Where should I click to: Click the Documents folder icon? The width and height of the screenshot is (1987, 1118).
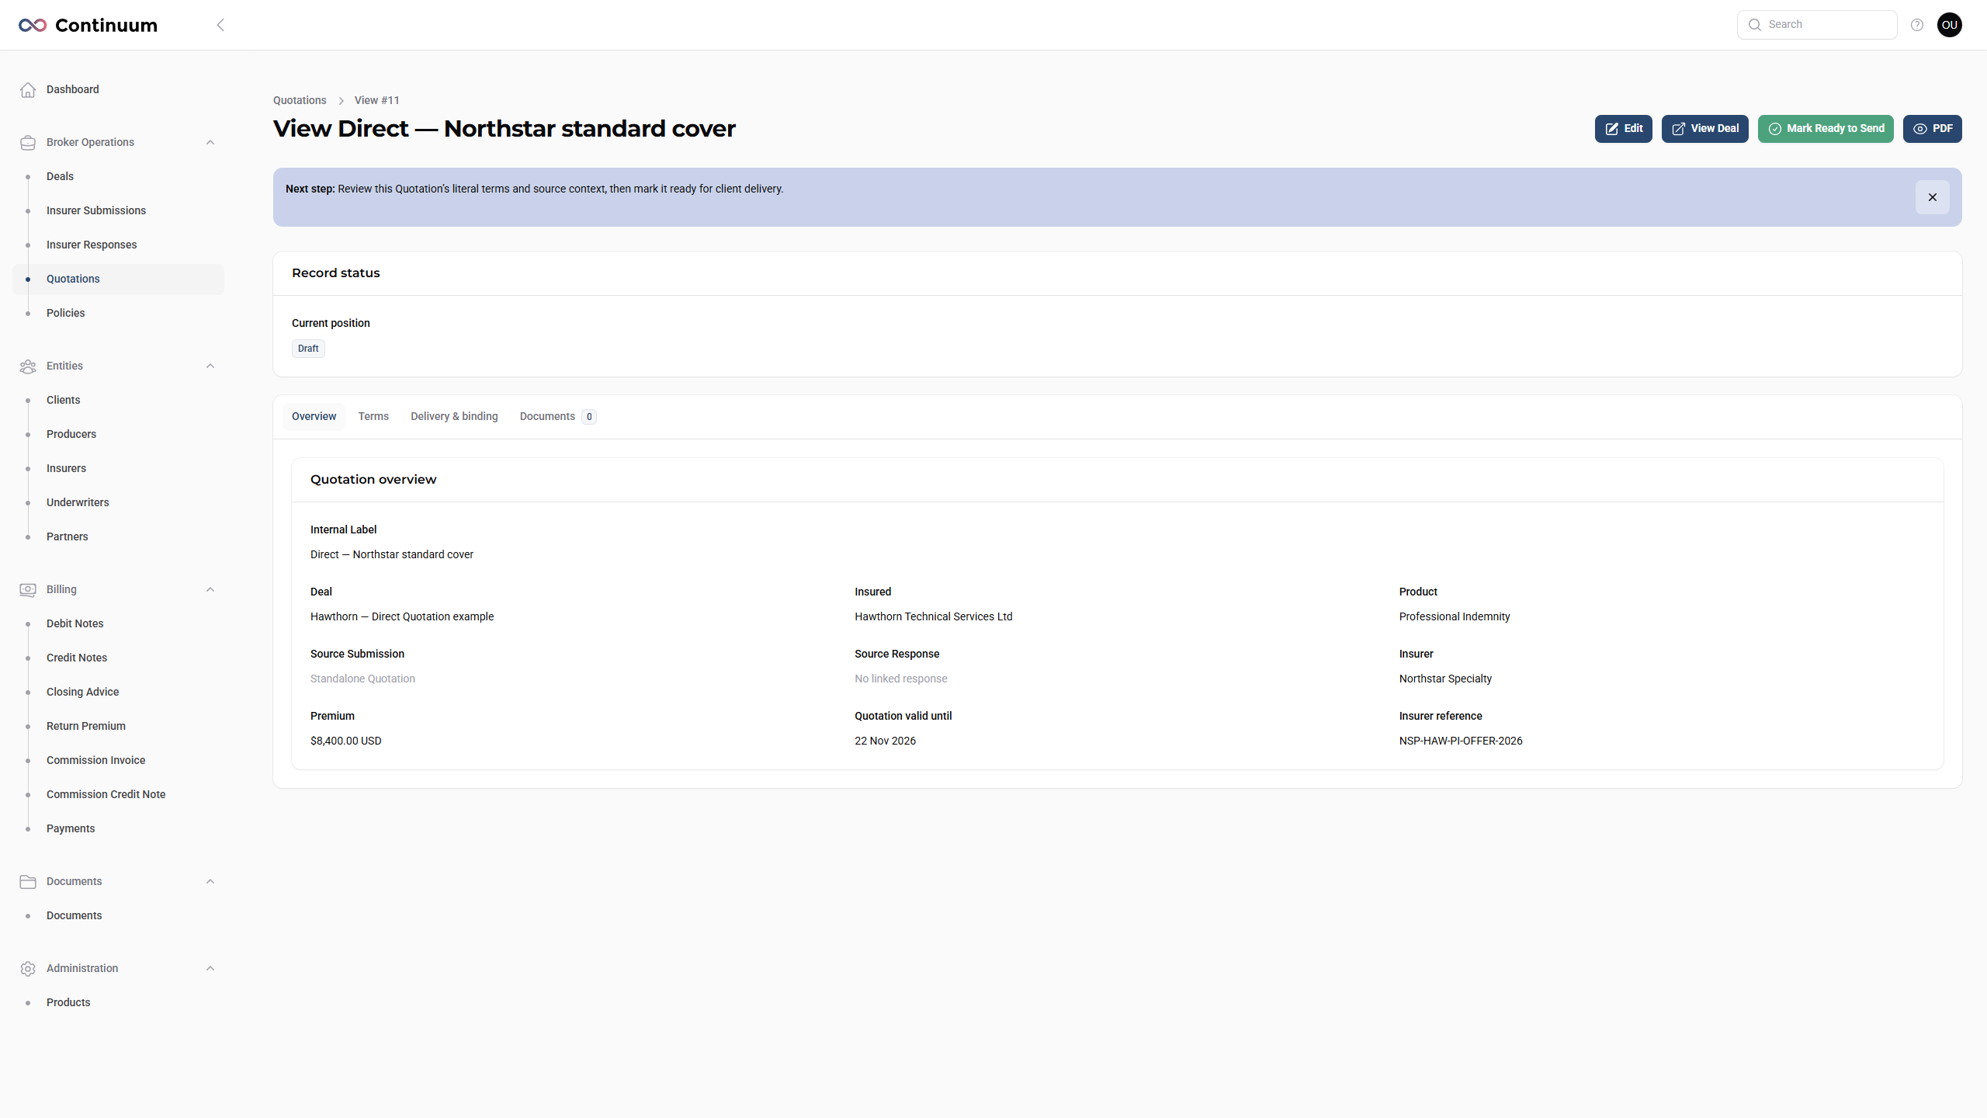(x=28, y=881)
